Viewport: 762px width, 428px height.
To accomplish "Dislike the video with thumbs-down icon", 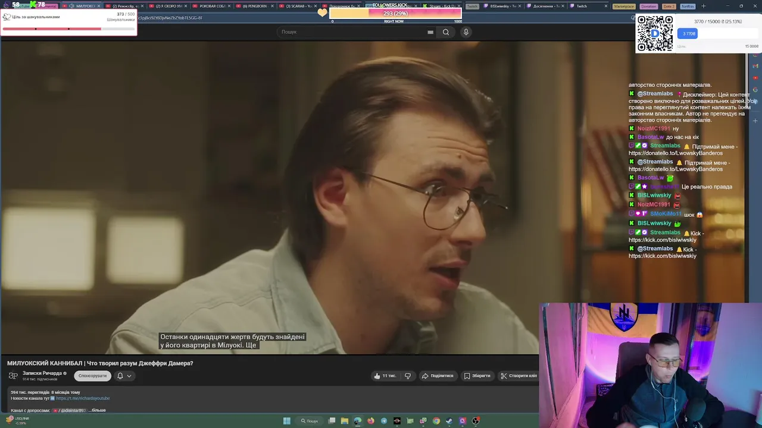I will pyautogui.click(x=408, y=376).
